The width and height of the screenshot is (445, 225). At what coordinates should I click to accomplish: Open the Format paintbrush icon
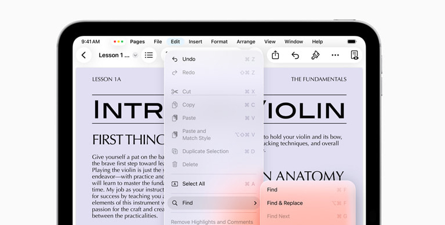tap(315, 55)
